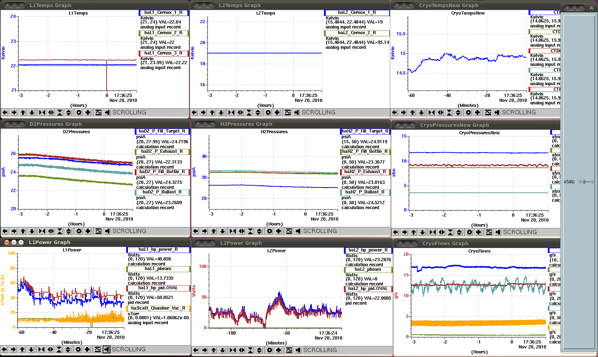Viewport: 598px width, 357px height.
Task: Select the haH2_P_Fill_Bottle_R legend entry
Action: tap(365, 151)
